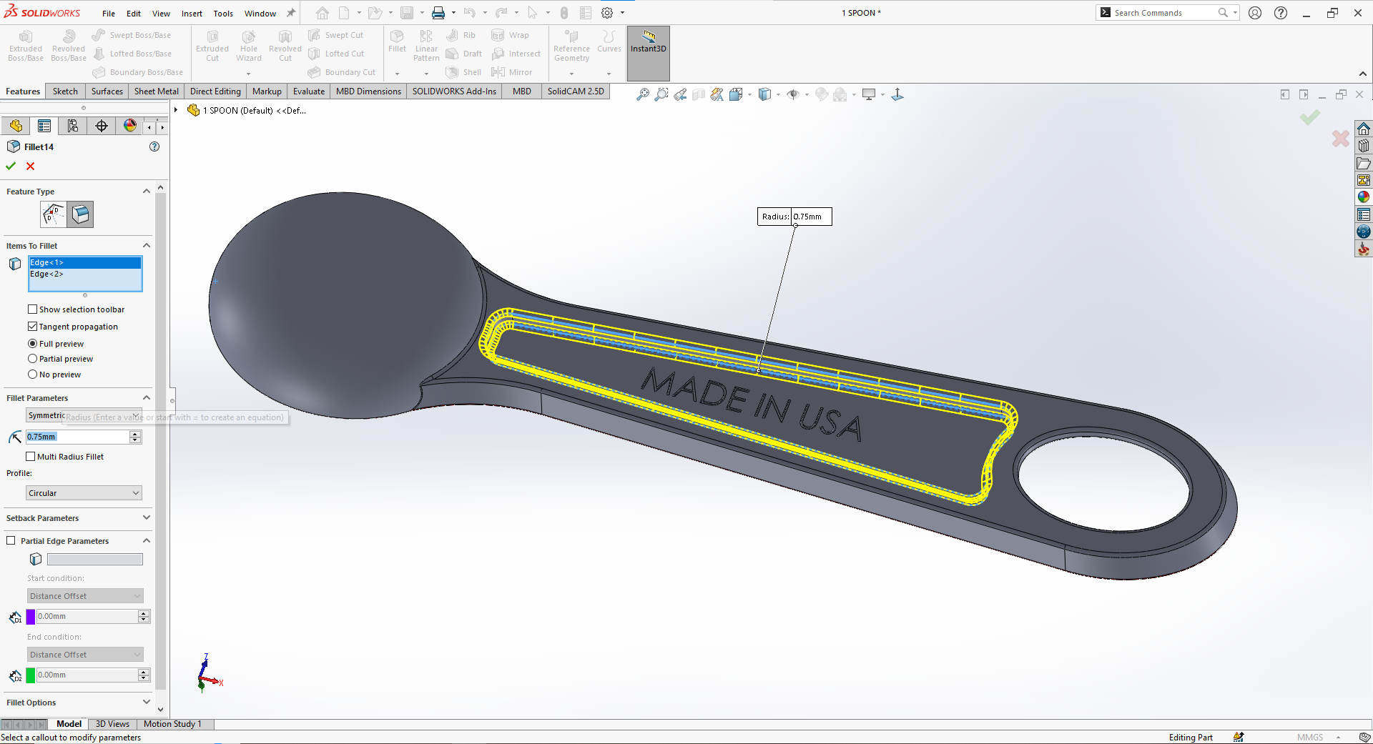This screenshot has width=1373, height=744.
Task: Open Search Commands dropdown arrow
Action: tap(1235, 13)
